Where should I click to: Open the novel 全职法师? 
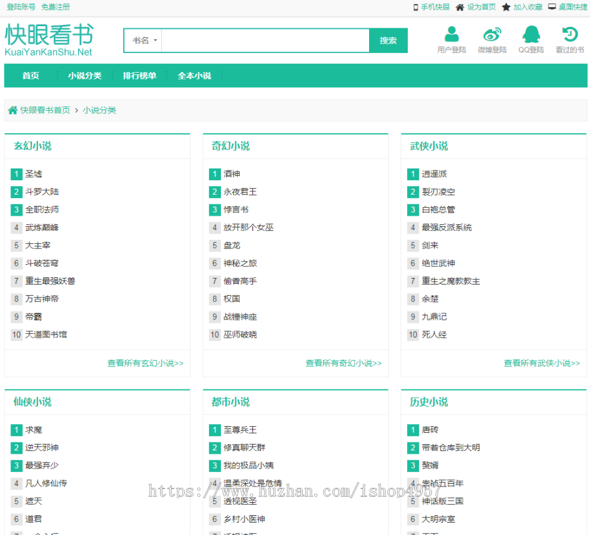[x=42, y=210]
